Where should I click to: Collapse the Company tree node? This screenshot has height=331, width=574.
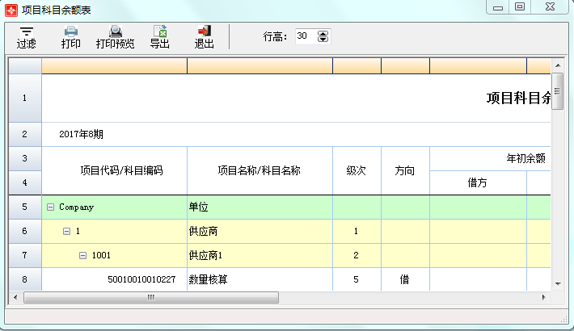tap(50, 207)
